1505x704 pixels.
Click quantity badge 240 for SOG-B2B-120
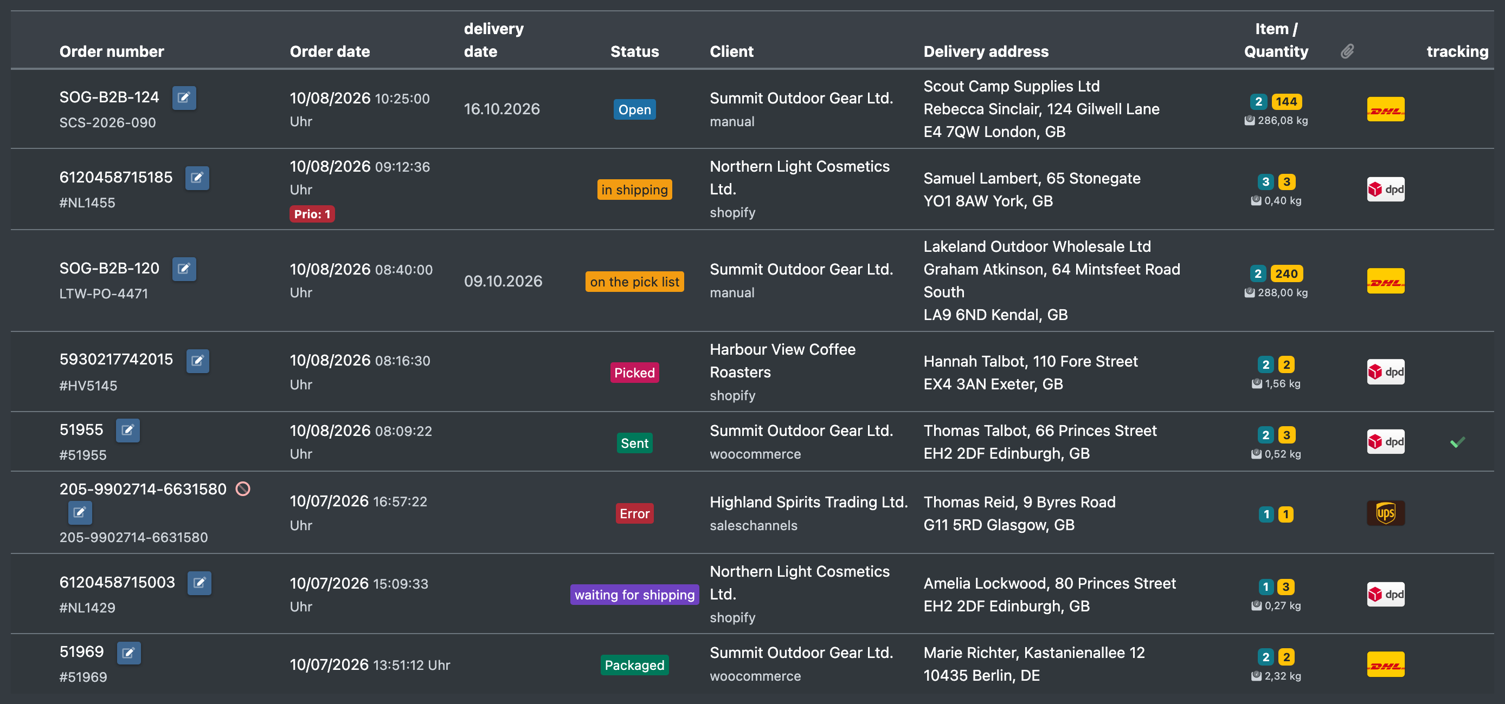click(1287, 273)
